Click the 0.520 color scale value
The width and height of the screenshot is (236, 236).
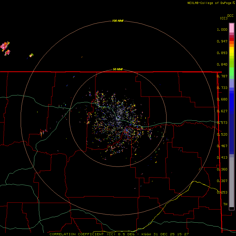point(222,134)
